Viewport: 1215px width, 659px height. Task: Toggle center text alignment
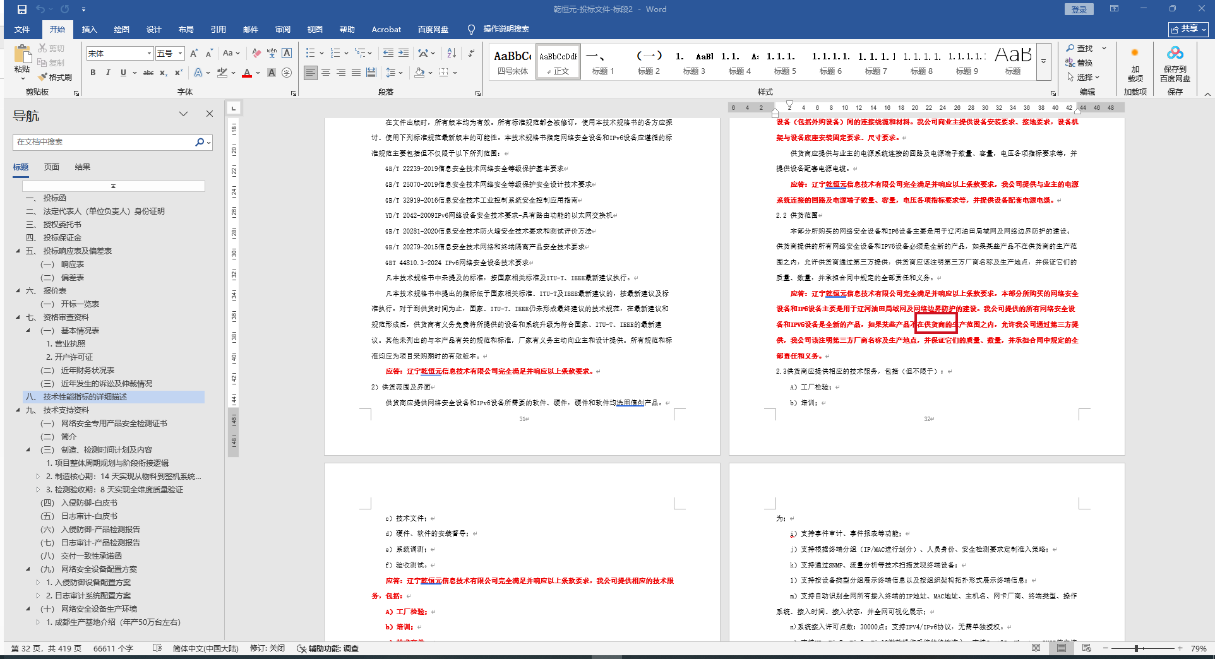point(326,73)
